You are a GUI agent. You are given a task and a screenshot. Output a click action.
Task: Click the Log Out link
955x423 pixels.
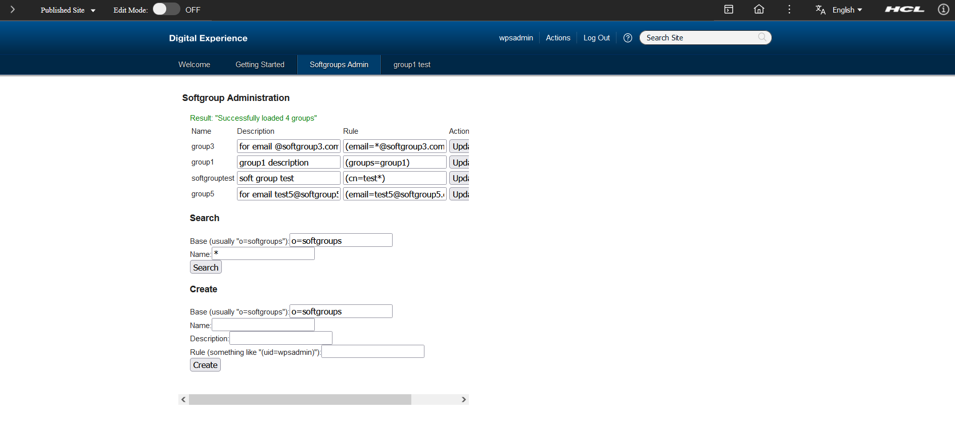[x=596, y=38]
